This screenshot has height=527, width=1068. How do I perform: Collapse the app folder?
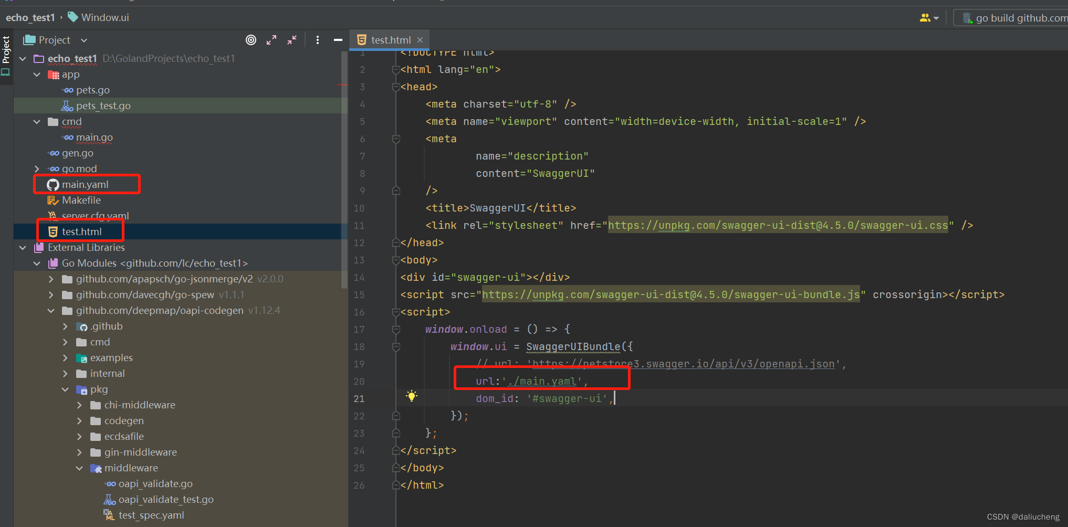click(x=37, y=75)
